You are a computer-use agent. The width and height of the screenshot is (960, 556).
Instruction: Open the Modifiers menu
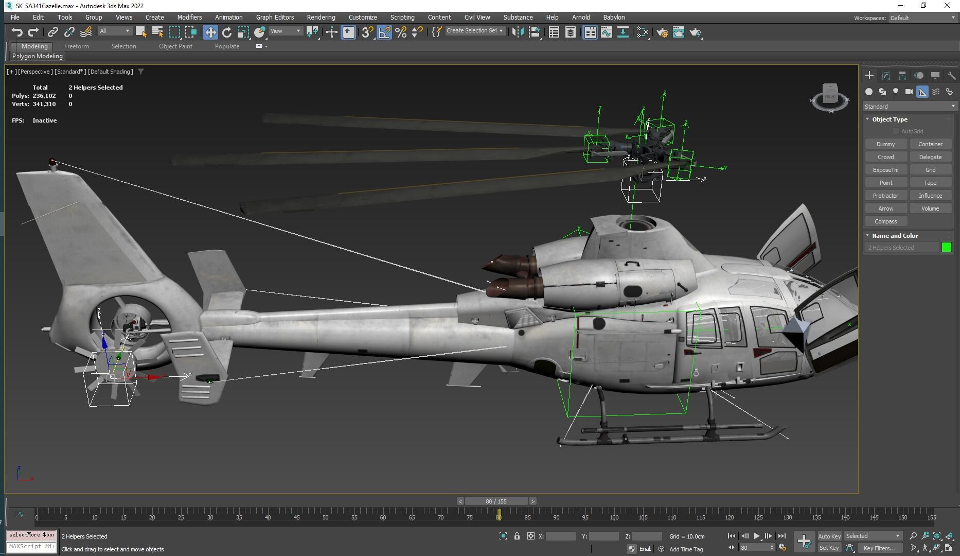tap(189, 18)
